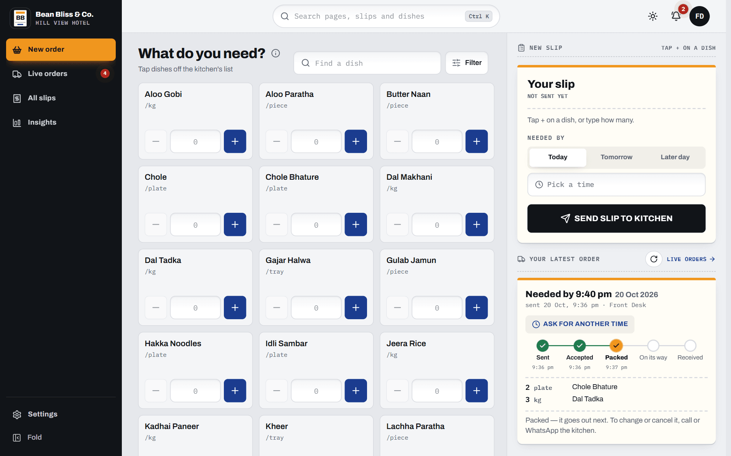Click the Bean Bliss & Co. BB logo
The image size is (731, 456).
tap(21, 18)
